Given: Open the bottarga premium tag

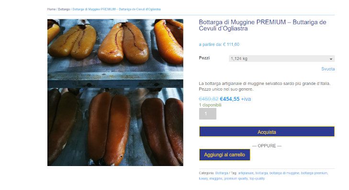Looking at the screenshot, I should point(314,173).
